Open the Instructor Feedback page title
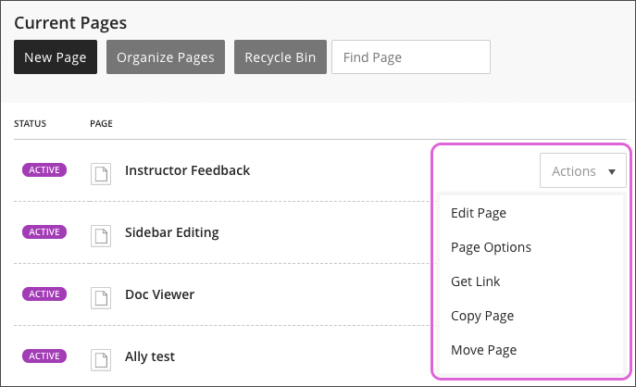Viewport: 636px width, 387px height. (188, 170)
